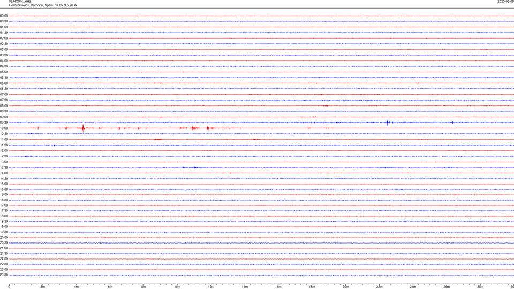Click the 14m axis tick label

pyautogui.click(x=245, y=287)
